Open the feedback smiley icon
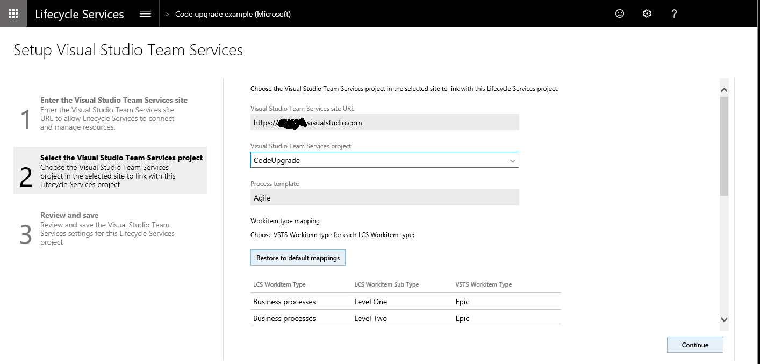The image size is (760, 364). (x=619, y=13)
